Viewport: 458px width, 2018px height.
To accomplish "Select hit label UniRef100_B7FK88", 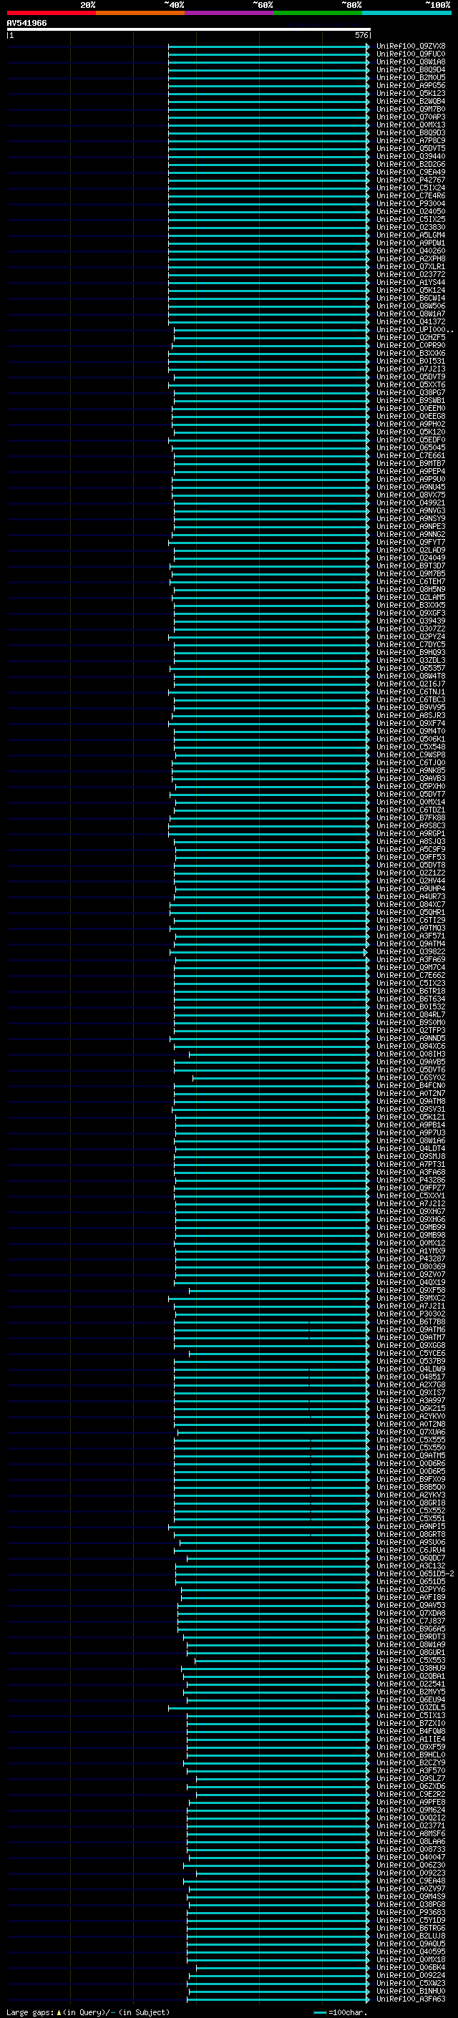I will point(411,818).
